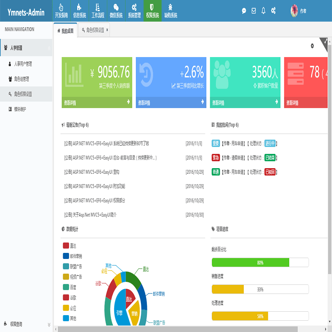
Task: Open the mail envelope icon in header
Action: tap(254, 10)
